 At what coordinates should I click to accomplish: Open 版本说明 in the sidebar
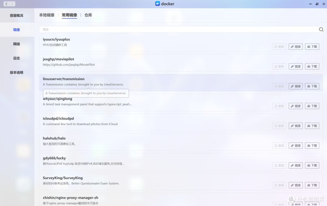pyautogui.click(x=16, y=72)
